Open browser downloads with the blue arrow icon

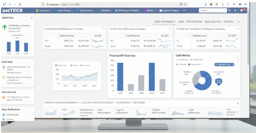[x=205, y=4]
